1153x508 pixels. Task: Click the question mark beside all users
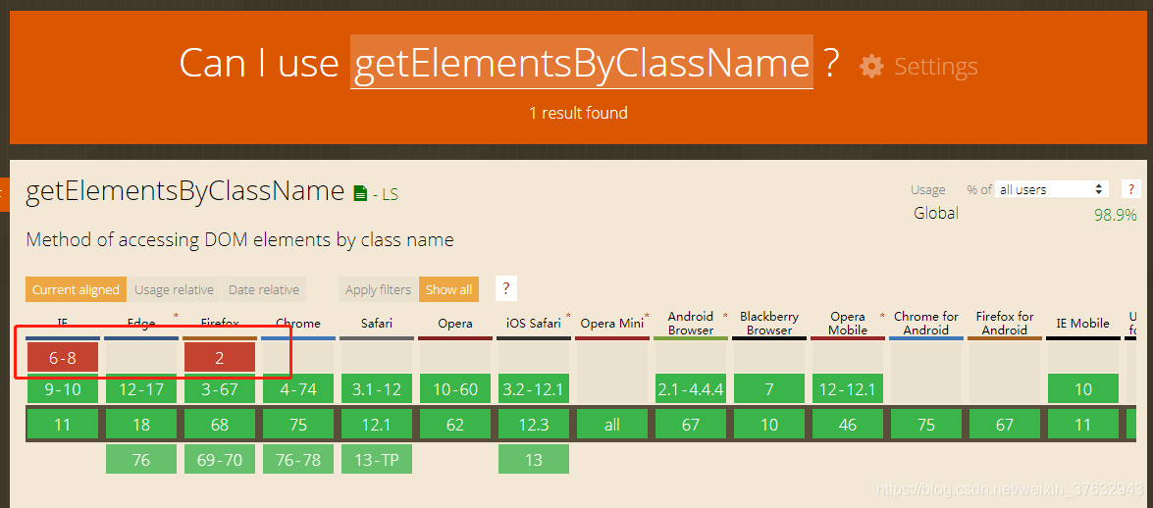point(1131,189)
